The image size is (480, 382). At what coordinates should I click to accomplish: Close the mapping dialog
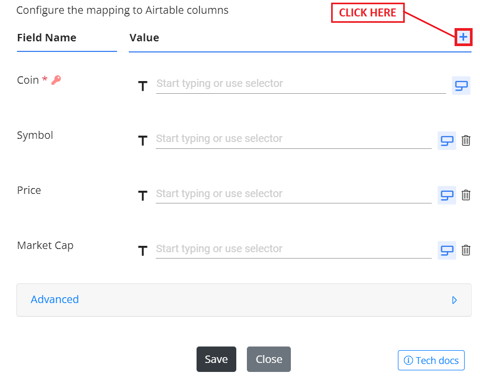tap(269, 359)
